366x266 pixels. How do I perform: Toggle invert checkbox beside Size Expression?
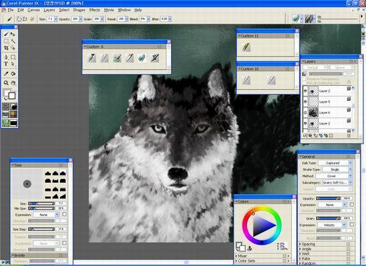(x=64, y=214)
